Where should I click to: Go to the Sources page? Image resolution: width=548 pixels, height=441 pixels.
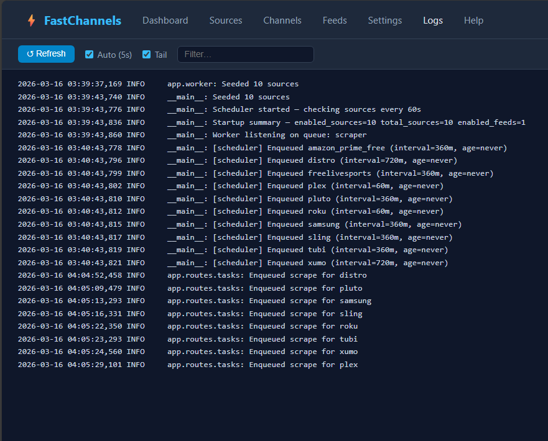coord(226,20)
